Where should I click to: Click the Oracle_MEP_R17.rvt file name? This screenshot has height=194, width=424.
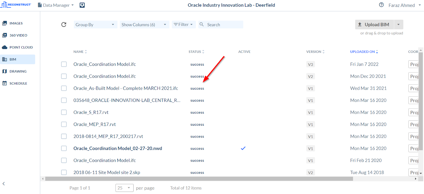(95, 124)
